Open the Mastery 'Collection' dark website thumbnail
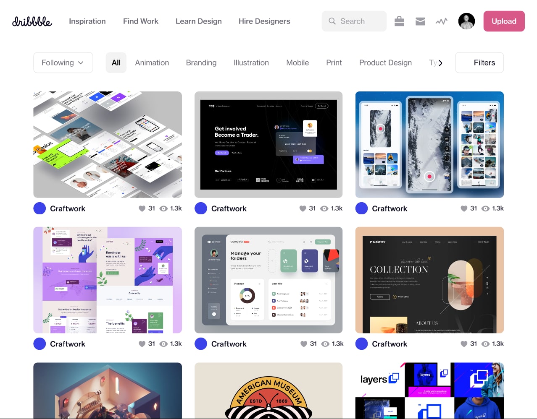 coord(429,280)
